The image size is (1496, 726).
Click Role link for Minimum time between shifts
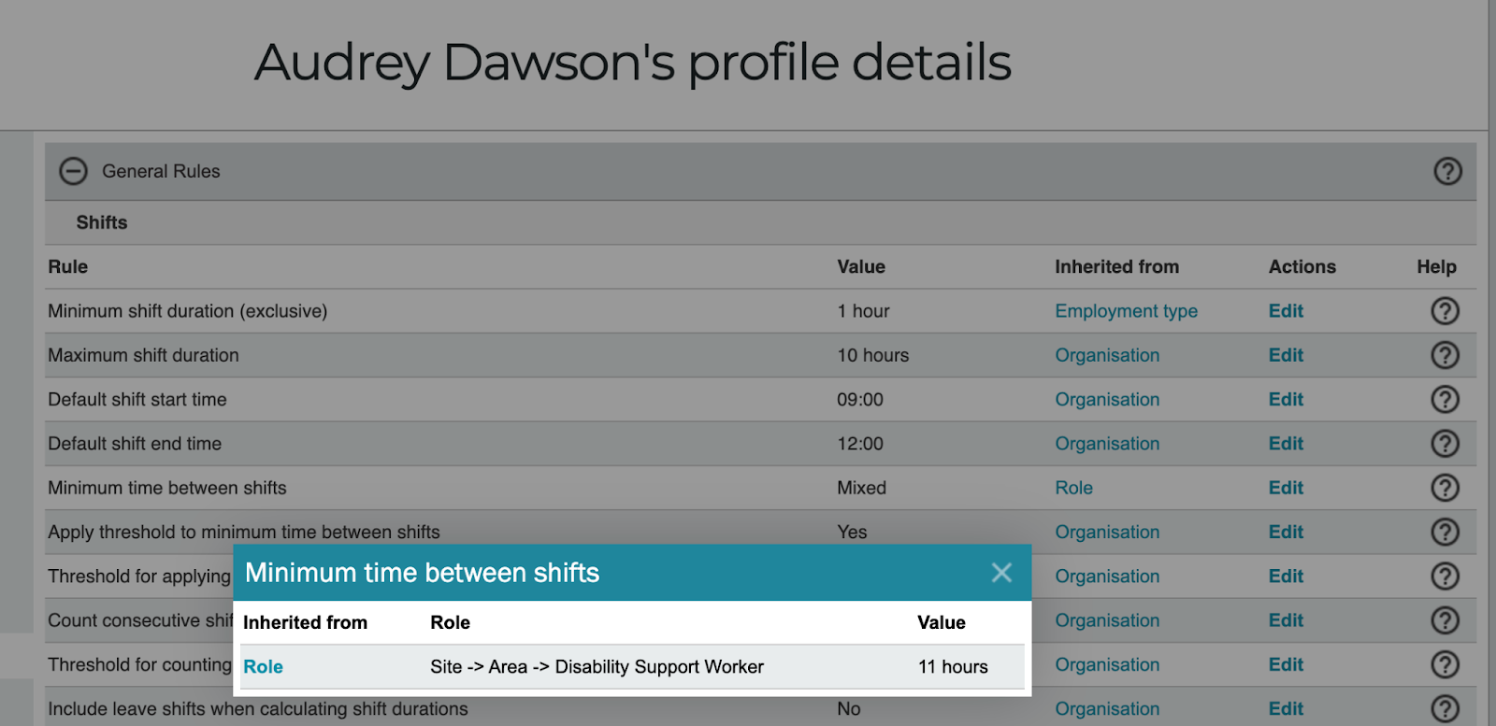[x=1073, y=488]
